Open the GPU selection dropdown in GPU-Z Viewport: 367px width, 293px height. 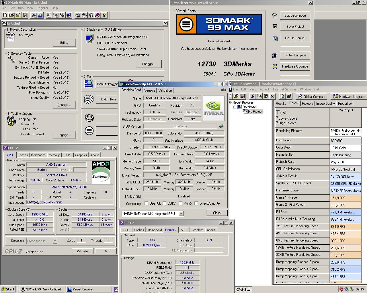[x=181, y=214]
